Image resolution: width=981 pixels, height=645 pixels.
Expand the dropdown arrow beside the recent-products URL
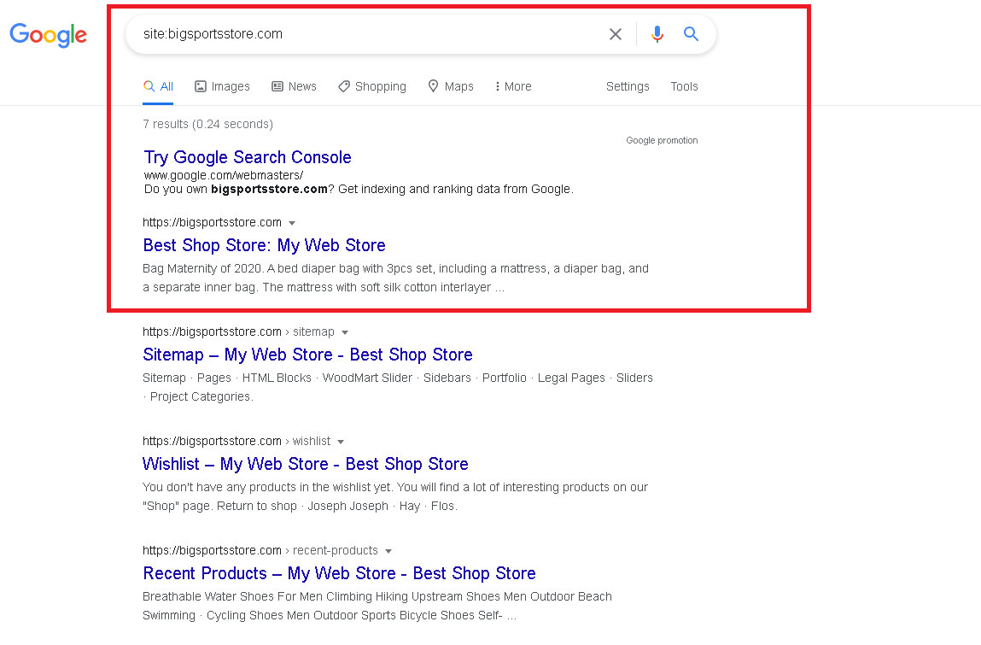click(x=388, y=552)
